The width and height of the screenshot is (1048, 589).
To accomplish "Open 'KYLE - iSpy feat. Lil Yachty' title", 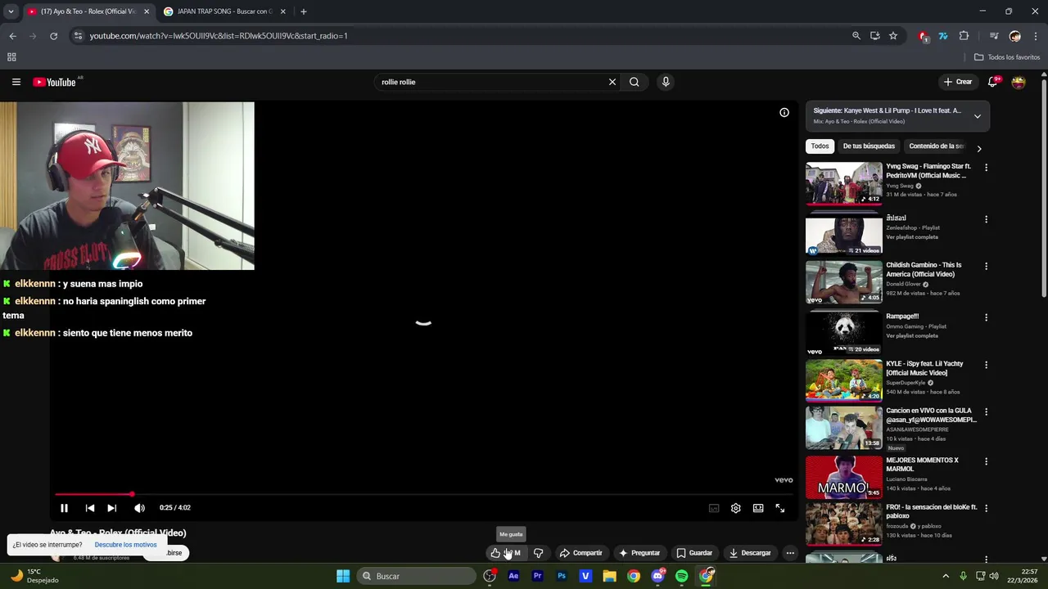I will coord(924,368).
